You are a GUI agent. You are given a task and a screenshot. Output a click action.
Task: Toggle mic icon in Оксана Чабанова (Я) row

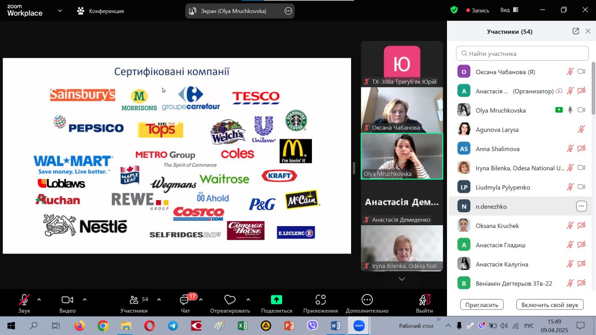click(570, 72)
